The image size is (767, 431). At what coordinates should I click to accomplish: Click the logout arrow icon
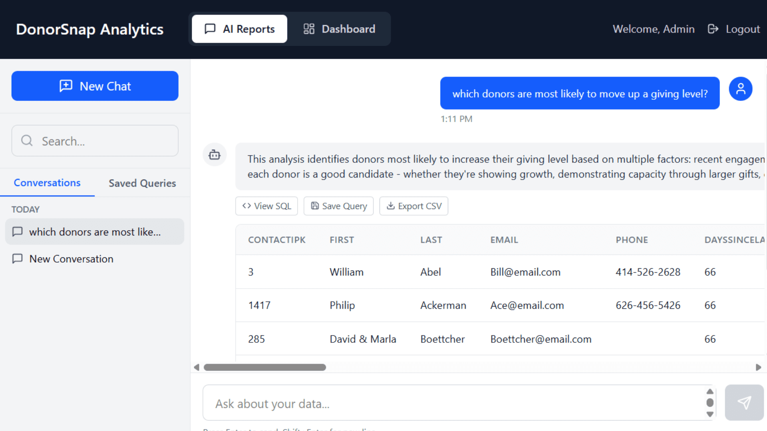tap(713, 29)
